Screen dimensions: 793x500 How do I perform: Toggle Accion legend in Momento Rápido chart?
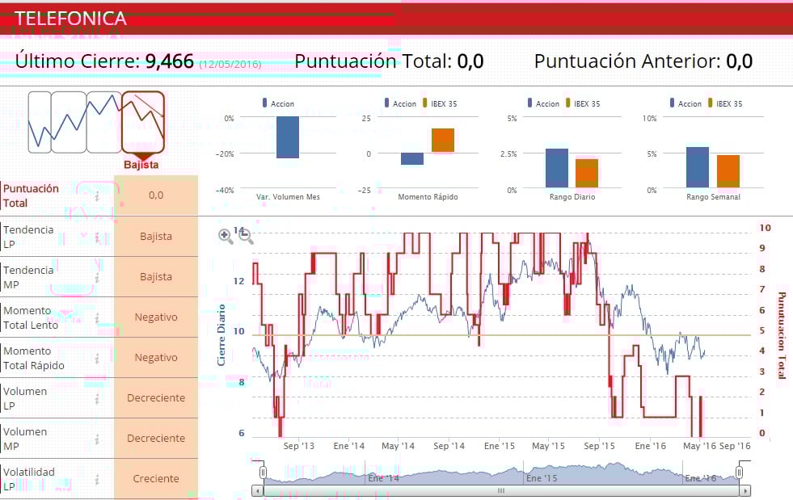coord(401,103)
